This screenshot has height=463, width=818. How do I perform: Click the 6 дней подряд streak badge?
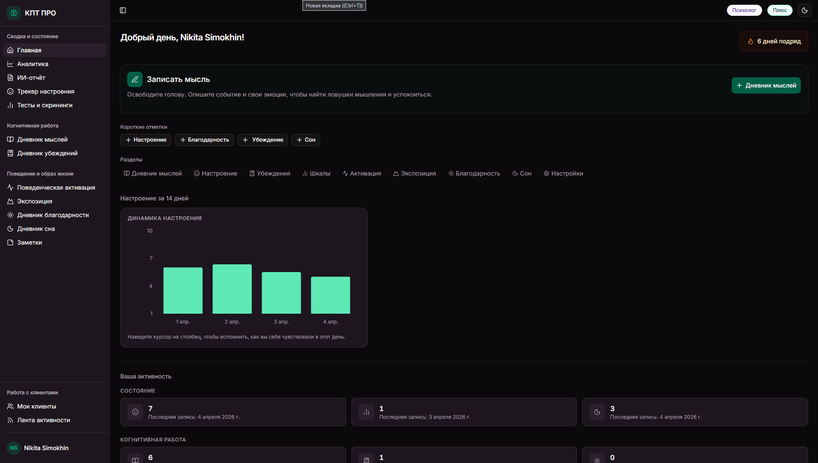pyautogui.click(x=774, y=41)
